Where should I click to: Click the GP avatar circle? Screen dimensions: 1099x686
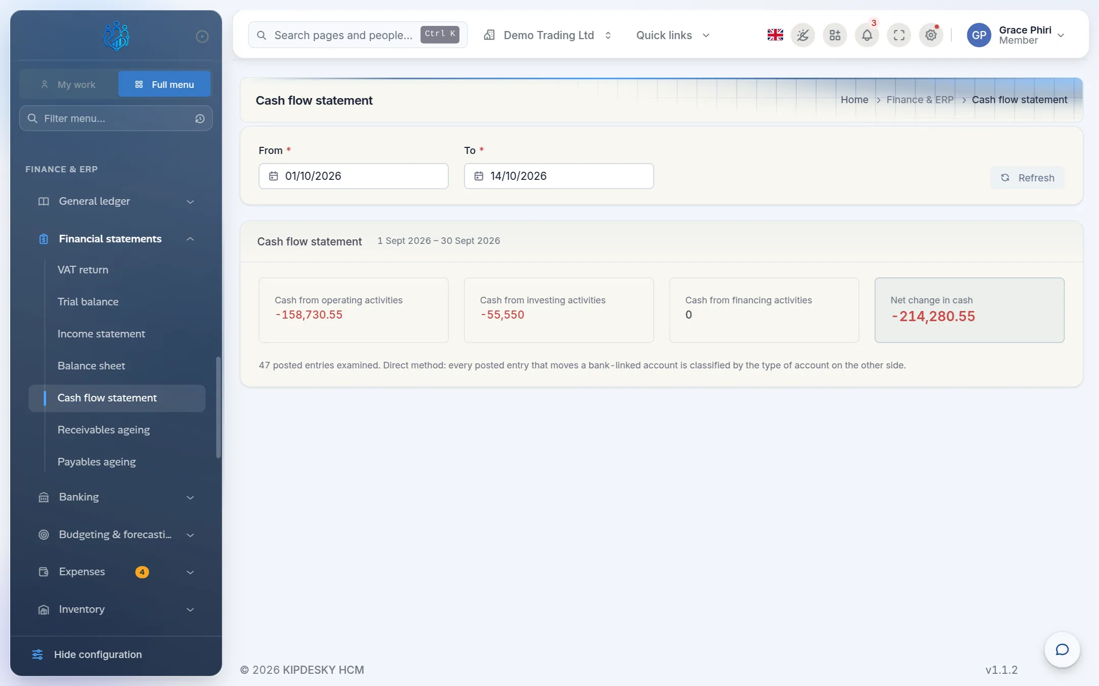(x=979, y=35)
